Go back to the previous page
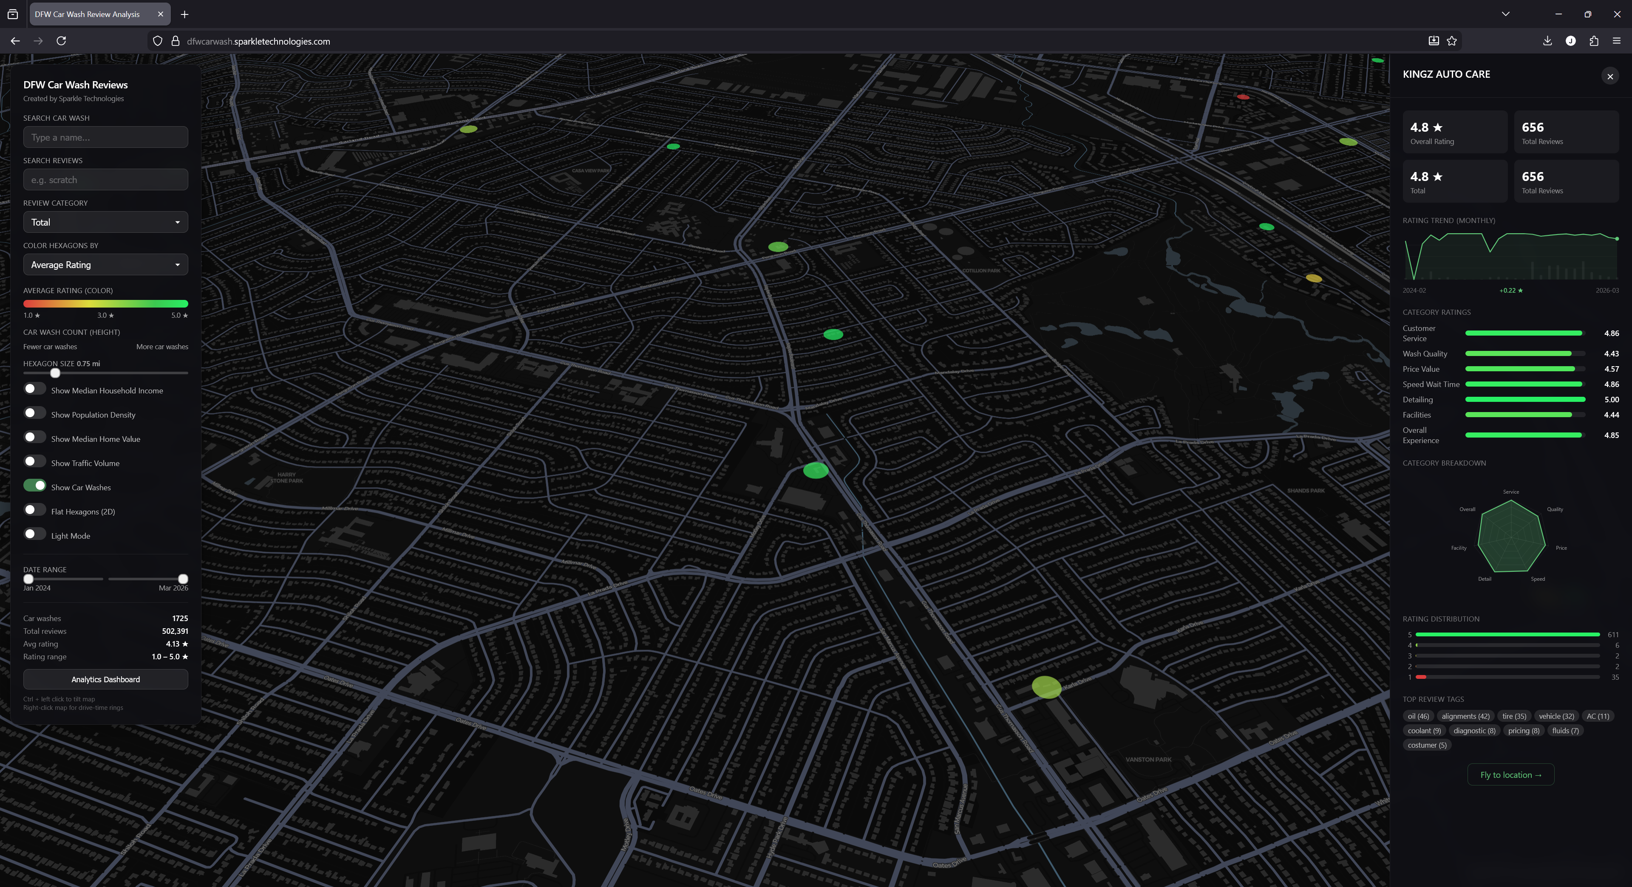The width and height of the screenshot is (1632, 887). point(15,41)
